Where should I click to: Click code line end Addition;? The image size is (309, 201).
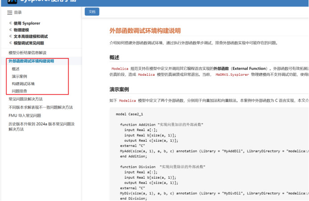[x=134, y=156]
